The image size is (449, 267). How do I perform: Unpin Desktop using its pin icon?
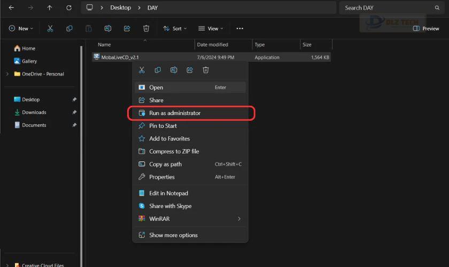coord(74,99)
